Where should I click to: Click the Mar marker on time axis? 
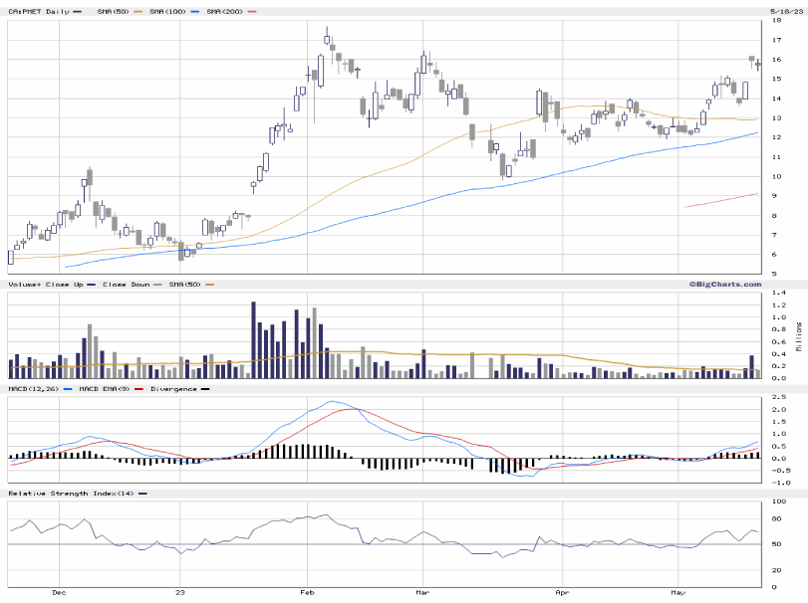[x=422, y=592]
